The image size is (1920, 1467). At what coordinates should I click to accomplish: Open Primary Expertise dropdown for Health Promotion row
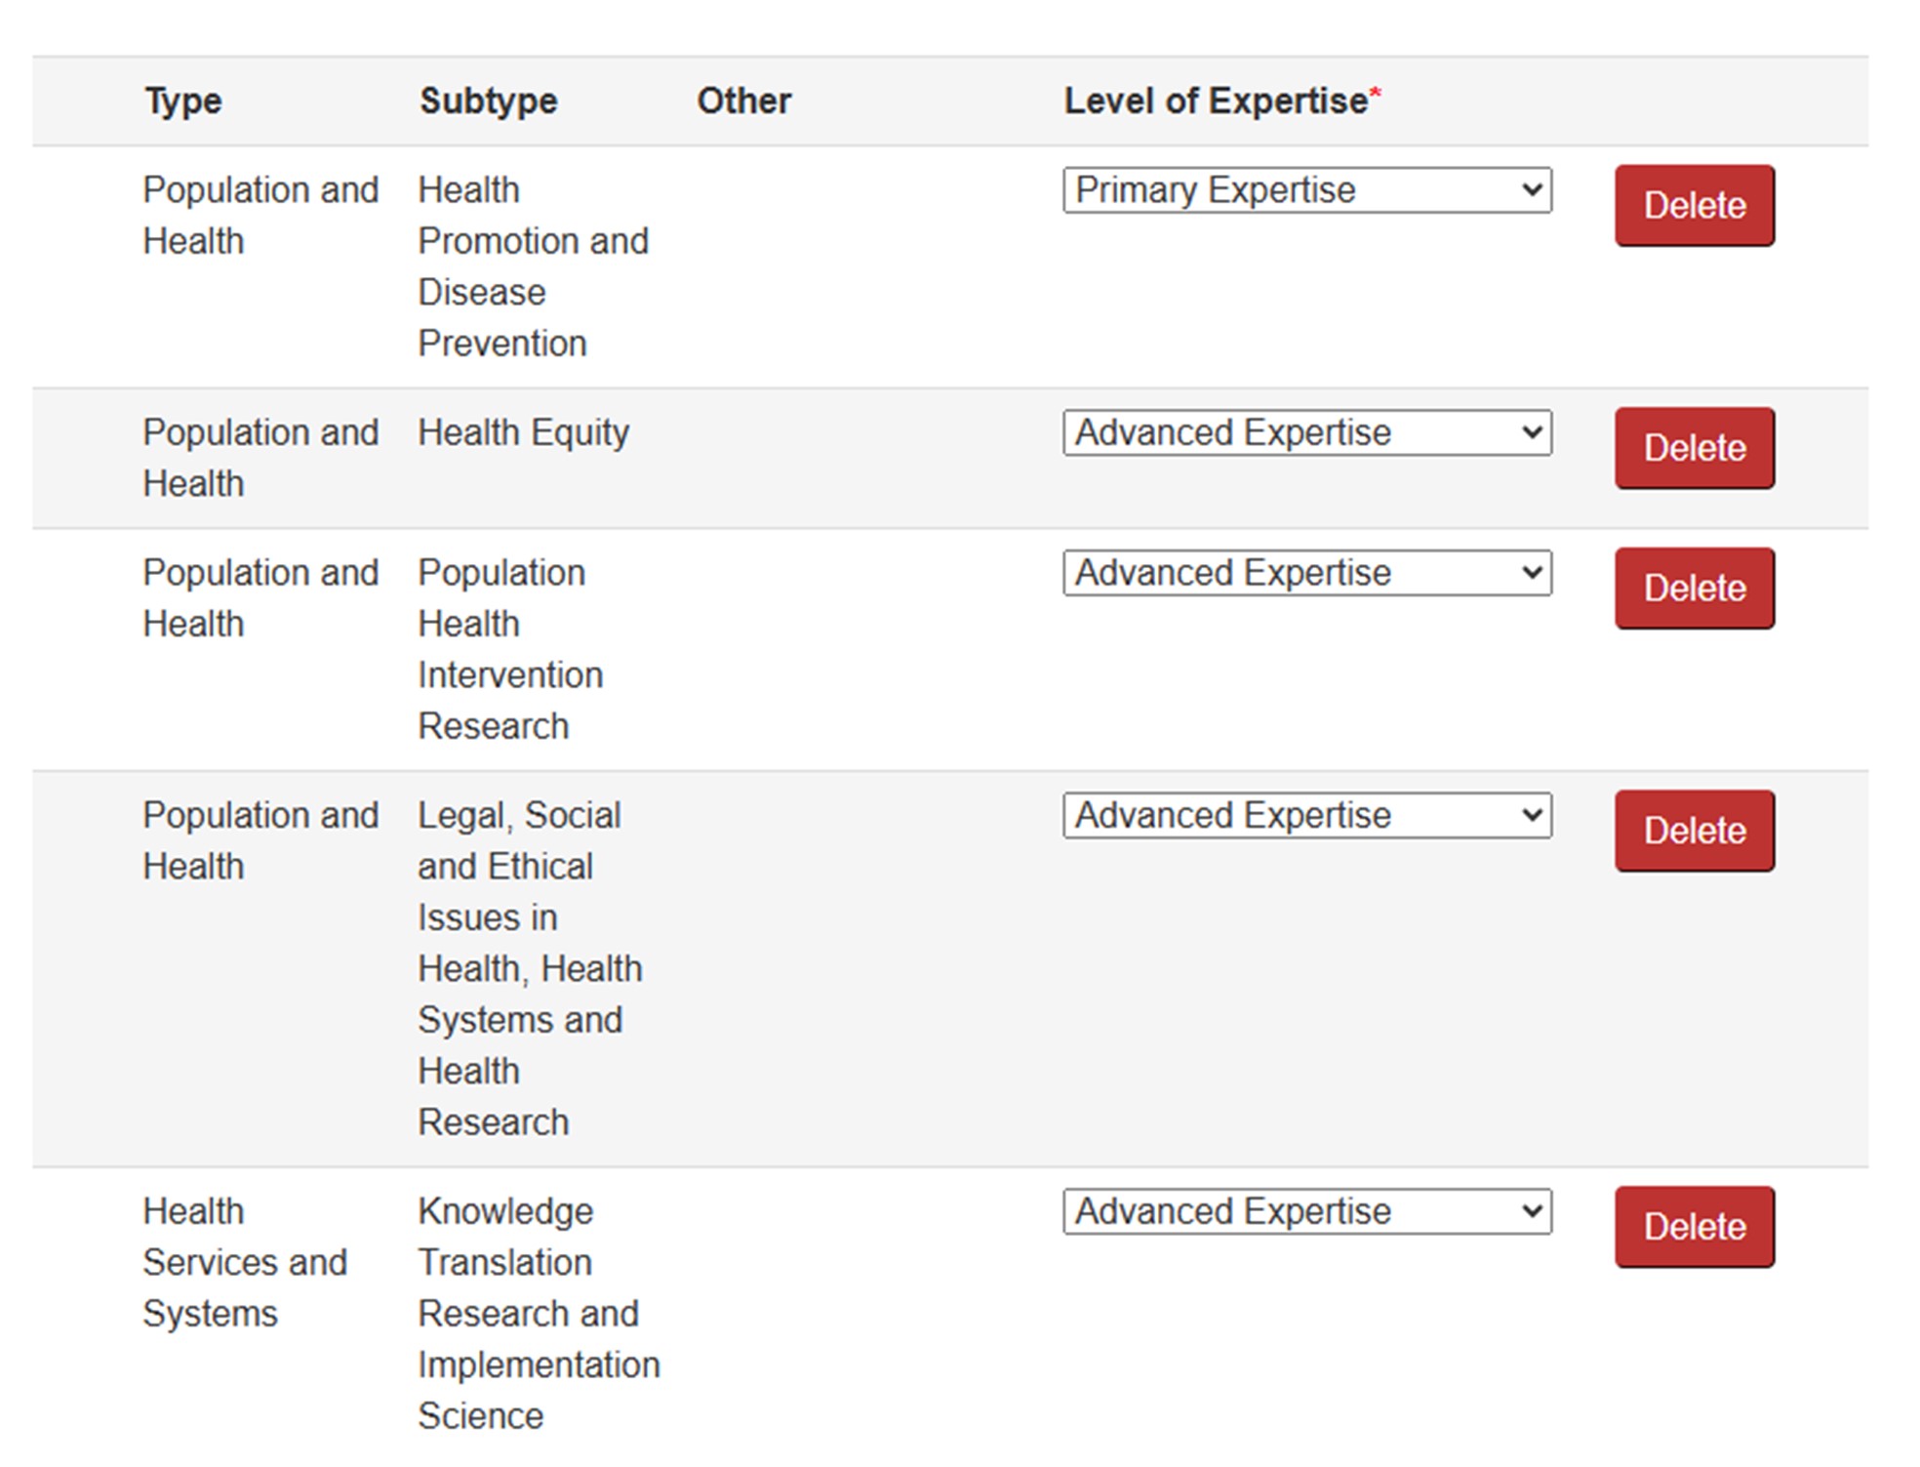coord(1305,189)
